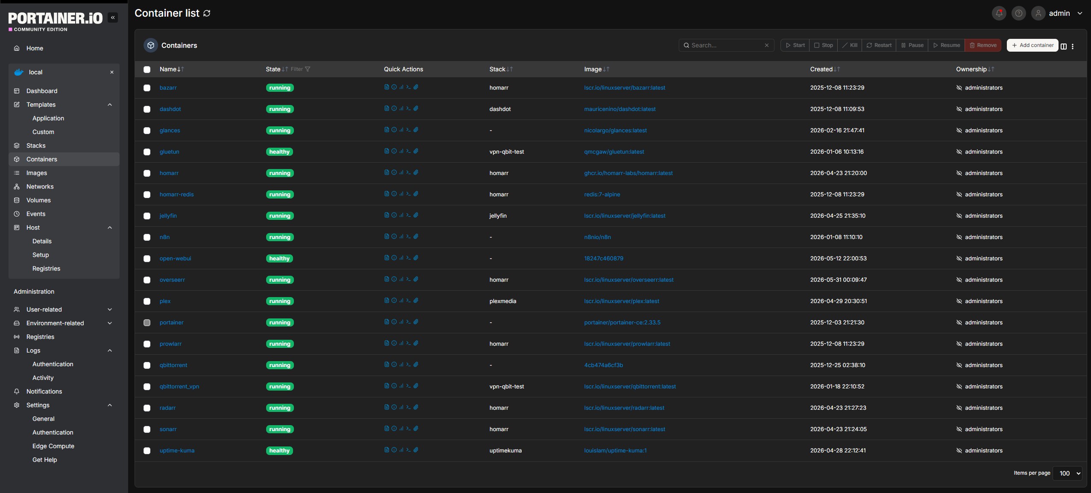Open stats icon for n8n container

point(401,236)
